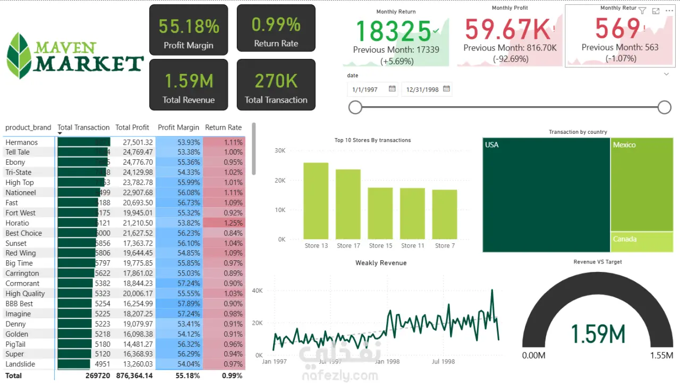Select the right handle of the date slider
This screenshot has width=680, height=383.
665,107
